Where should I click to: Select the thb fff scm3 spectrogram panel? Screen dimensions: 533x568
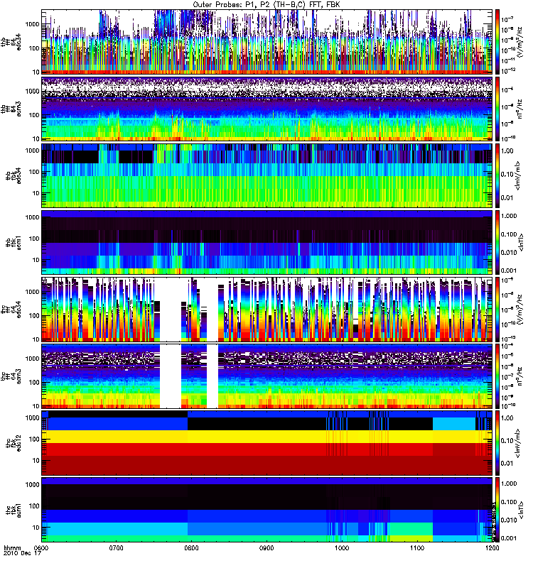tap(266, 109)
